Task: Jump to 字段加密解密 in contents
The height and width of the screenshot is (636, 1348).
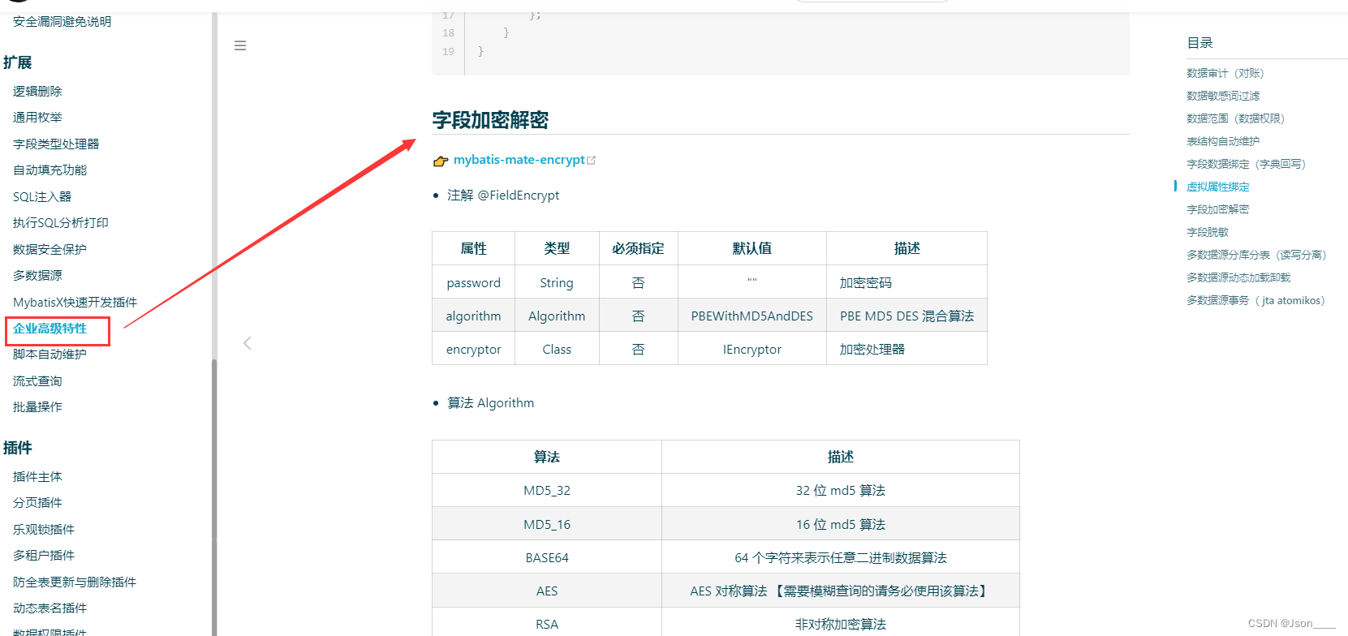Action: coord(1218,209)
